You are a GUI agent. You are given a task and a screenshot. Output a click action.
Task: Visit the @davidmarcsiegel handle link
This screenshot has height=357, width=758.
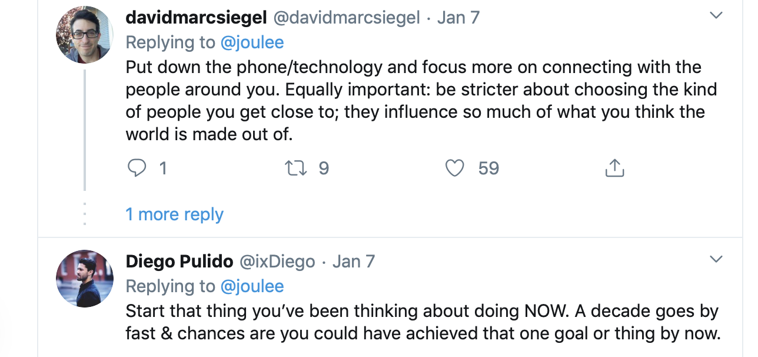click(347, 18)
